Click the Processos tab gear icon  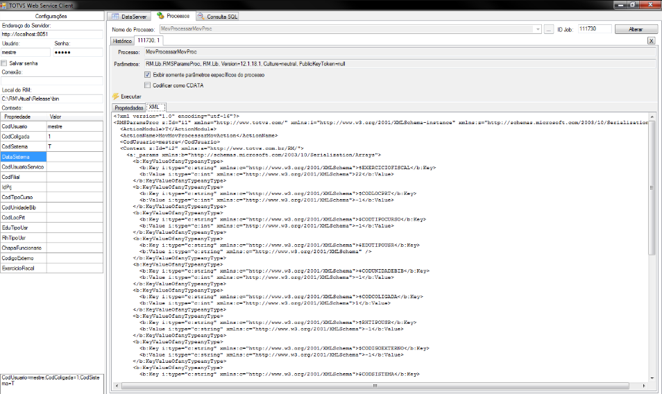point(160,16)
